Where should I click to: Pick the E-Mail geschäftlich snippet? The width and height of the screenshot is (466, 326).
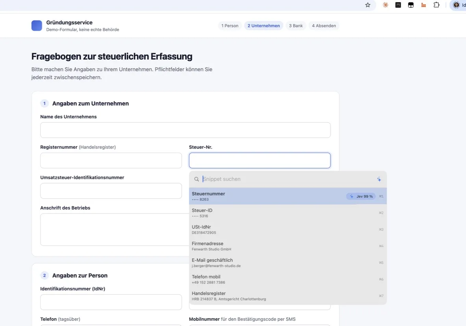288,262
